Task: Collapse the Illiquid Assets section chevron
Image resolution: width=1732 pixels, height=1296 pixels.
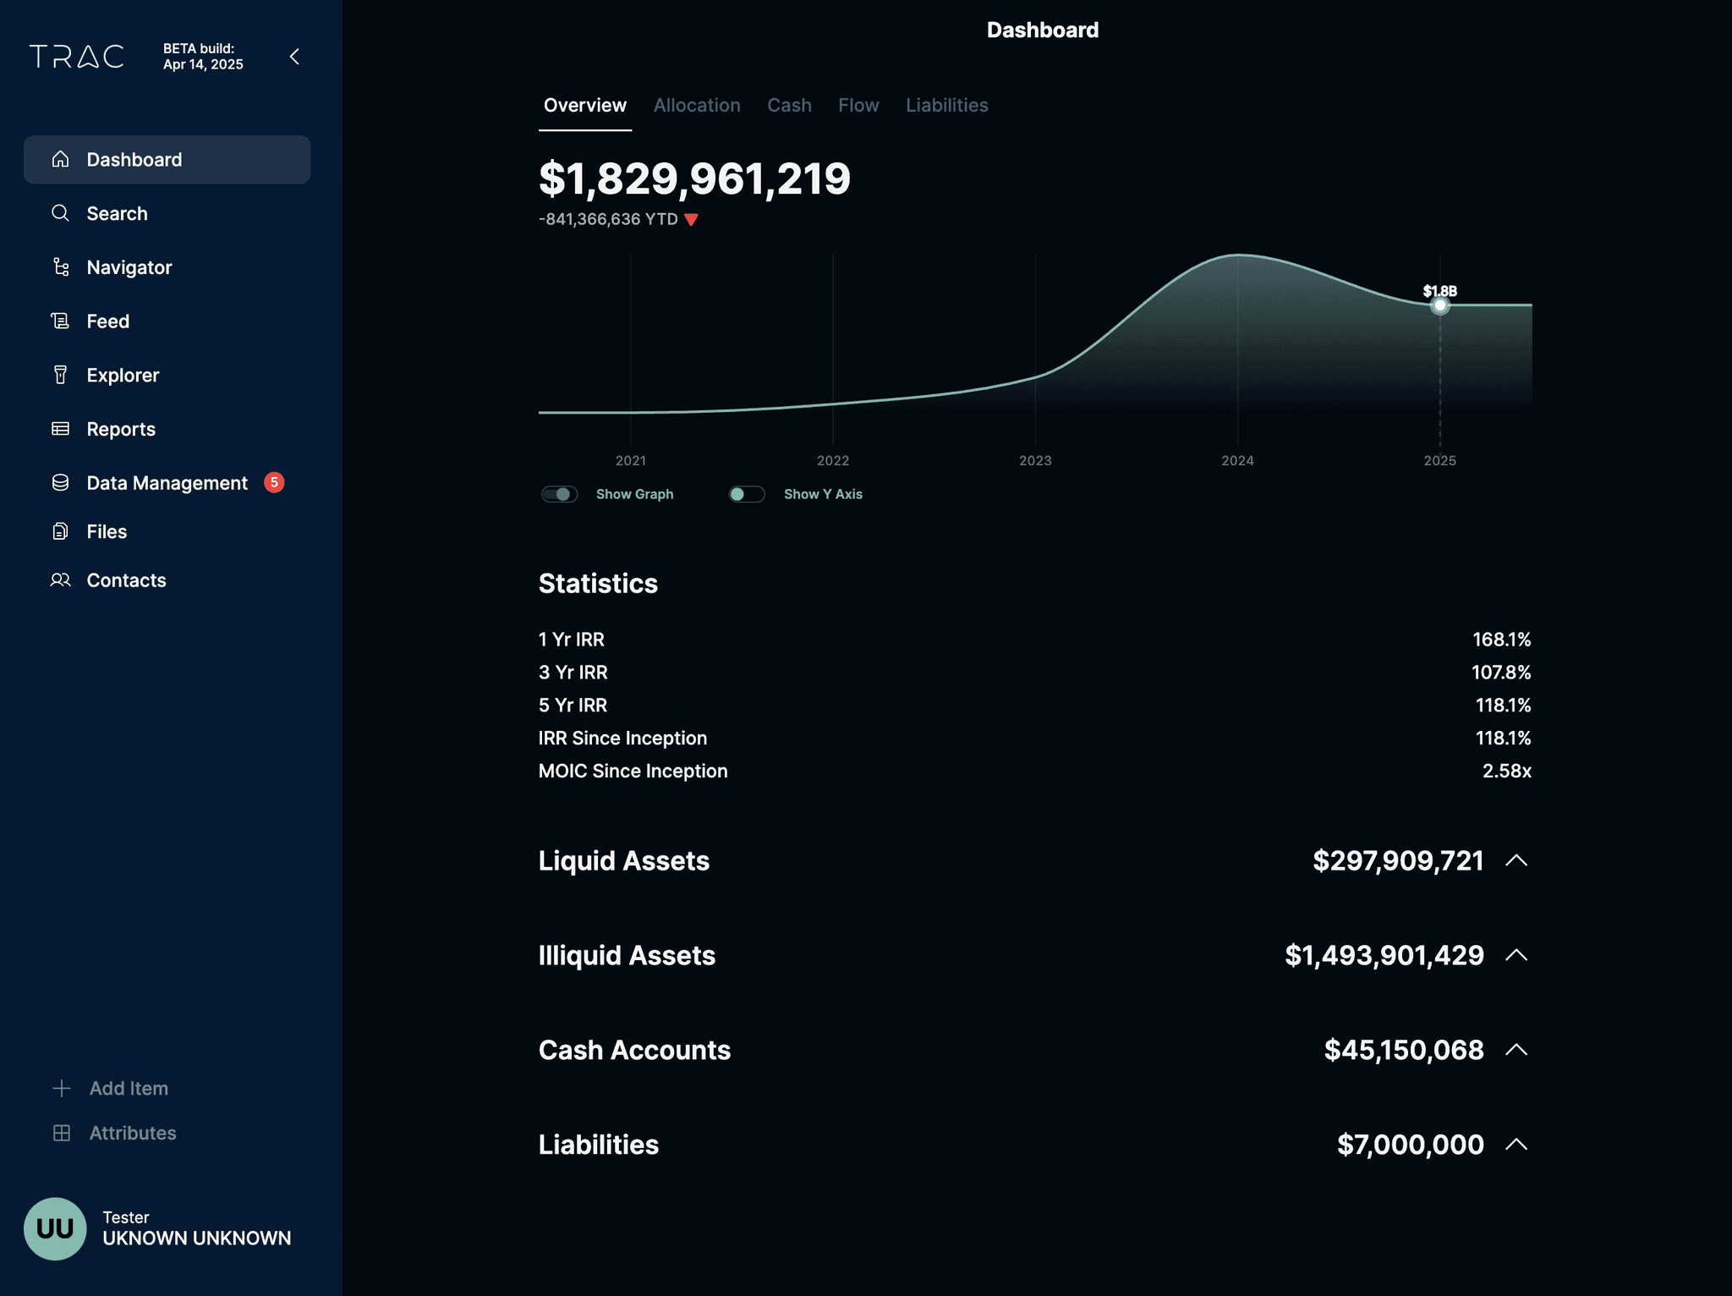Action: [x=1516, y=955]
